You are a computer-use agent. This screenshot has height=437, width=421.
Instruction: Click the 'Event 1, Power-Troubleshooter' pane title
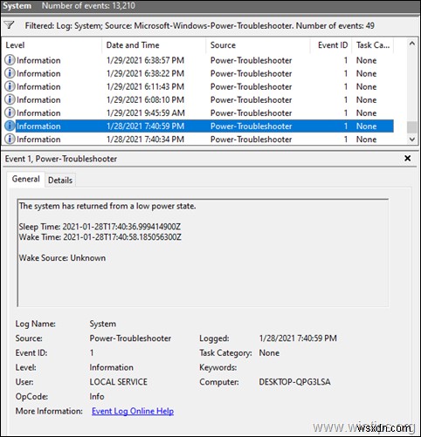[61, 159]
